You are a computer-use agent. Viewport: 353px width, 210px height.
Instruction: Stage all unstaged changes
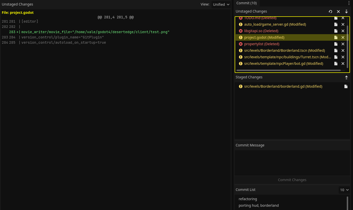[x=346, y=12]
